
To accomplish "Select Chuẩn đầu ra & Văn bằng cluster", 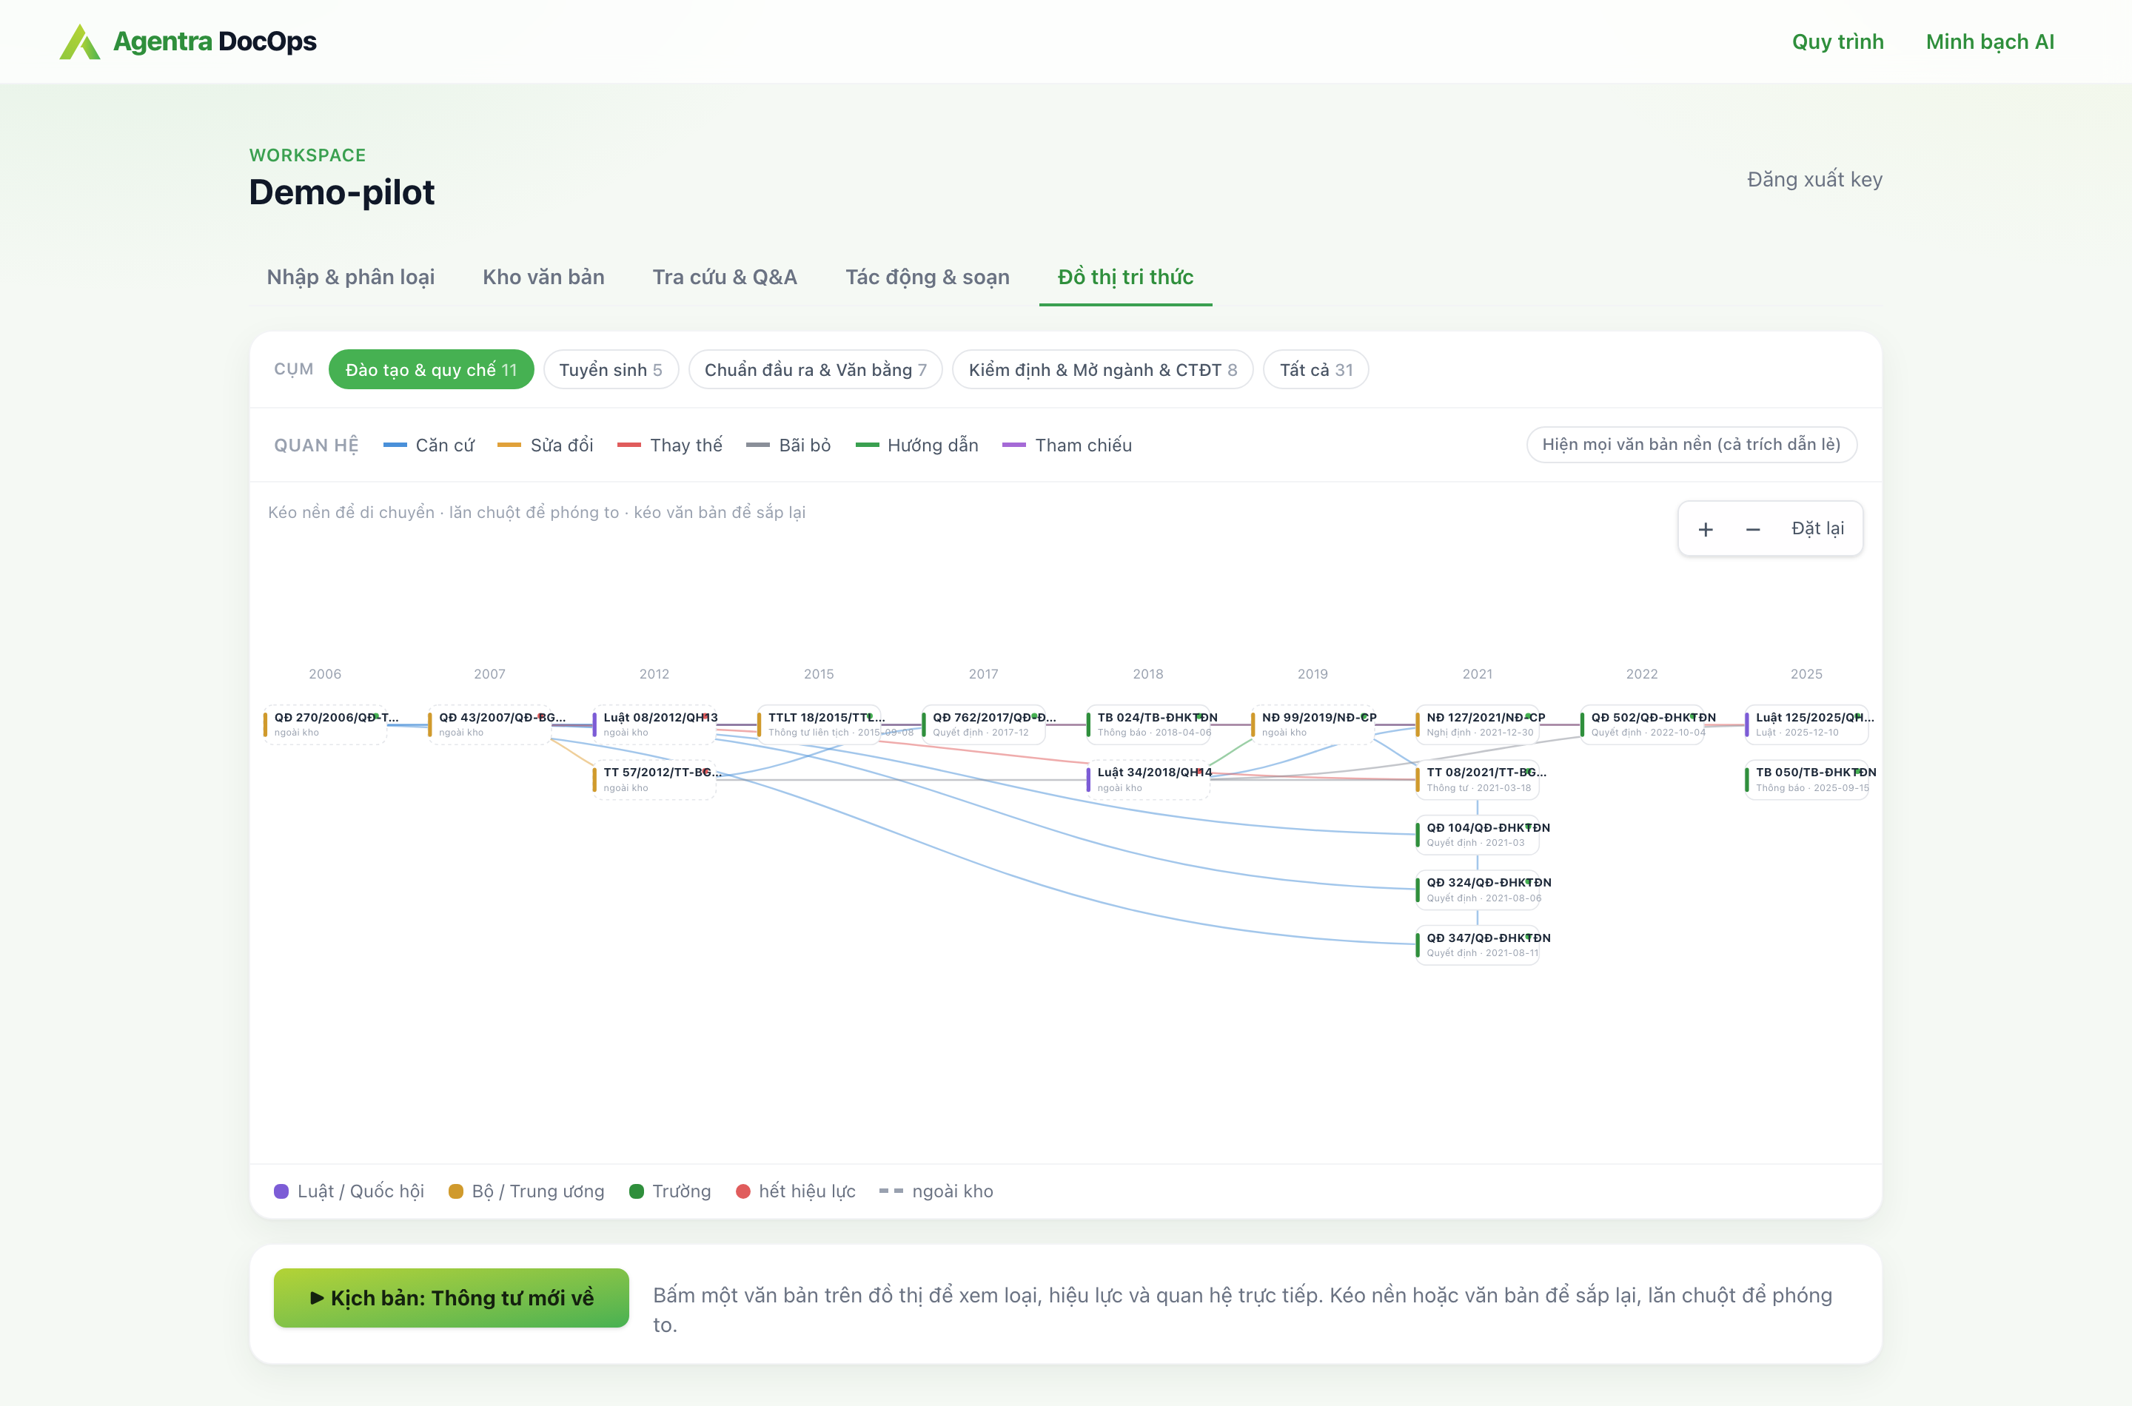I will 815,369.
